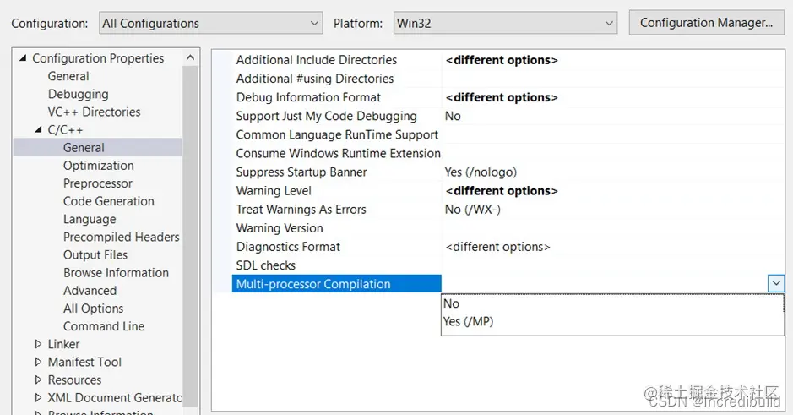The image size is (793, 415).
Task: Click the Multi-processor Compilation value field
Action: pyautogui.click(x=605, y=284)
